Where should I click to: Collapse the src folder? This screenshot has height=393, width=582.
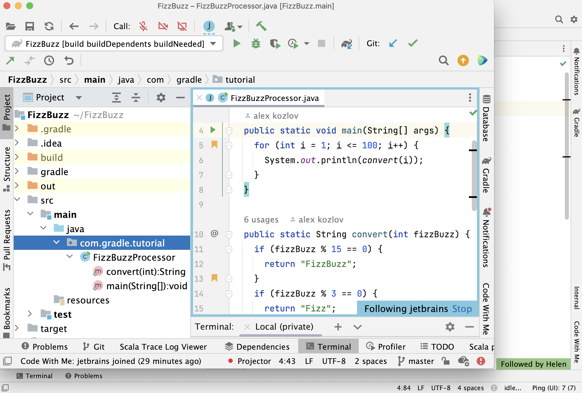pos(17,199)
